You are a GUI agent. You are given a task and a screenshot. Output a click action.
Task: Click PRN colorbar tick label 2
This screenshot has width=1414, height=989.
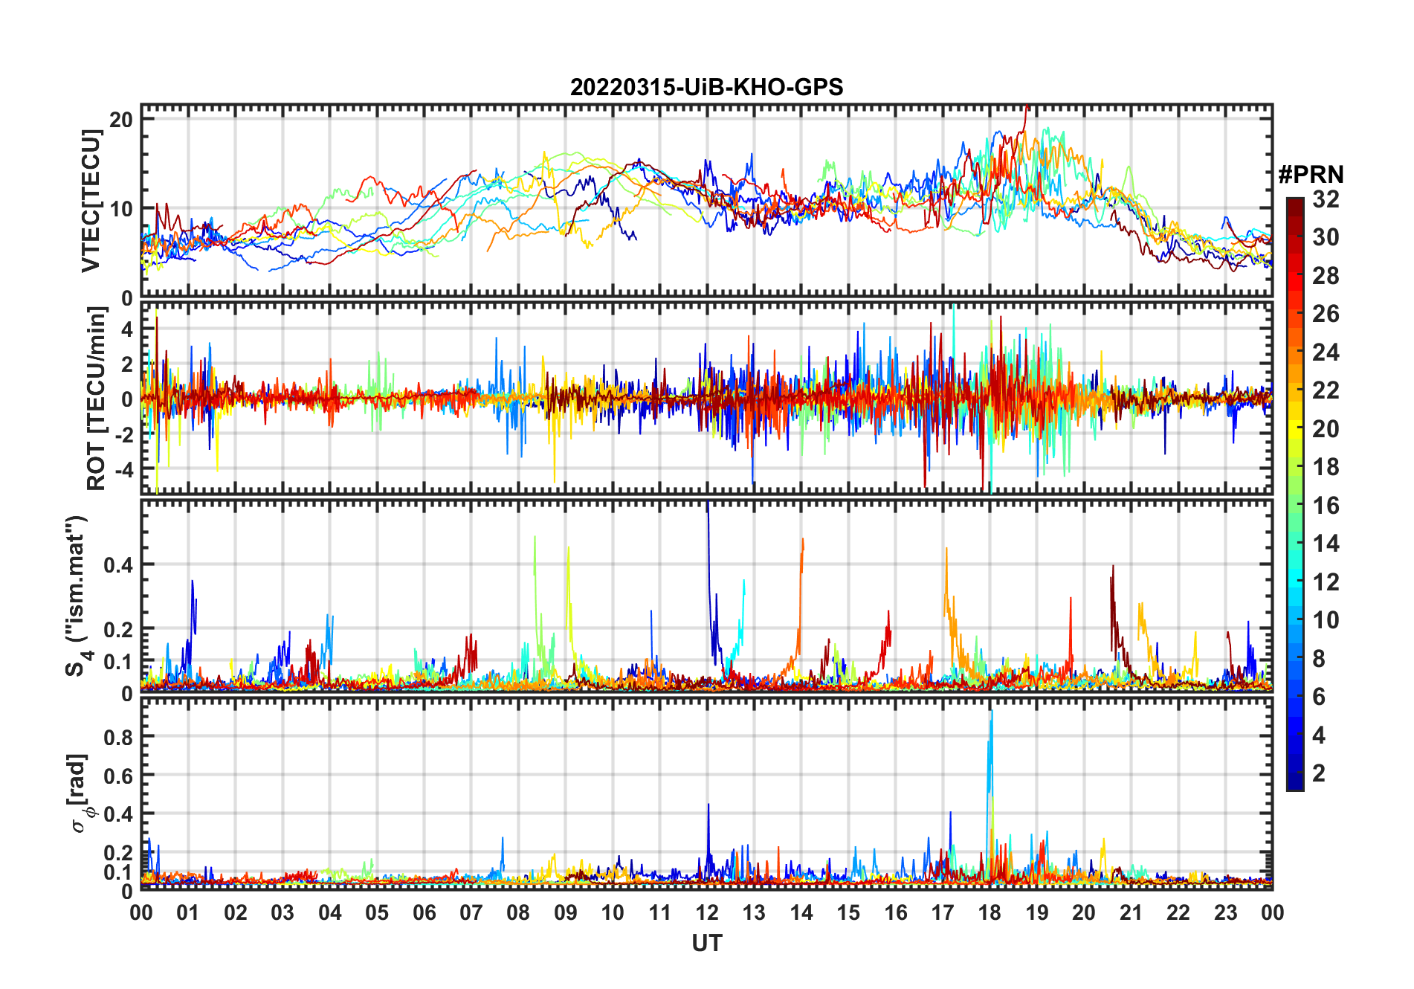click(x=1319, y=773)
